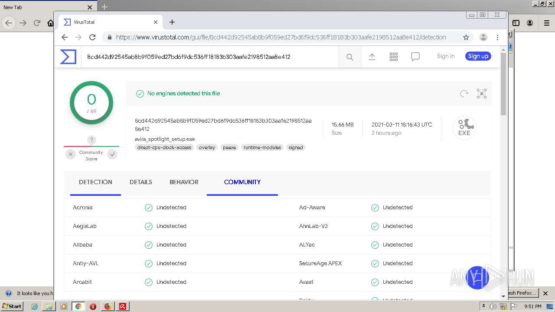Click the avira_spotlight_setup.exe file name
Viewport: 555px width, 312px height.
[165, 139]
